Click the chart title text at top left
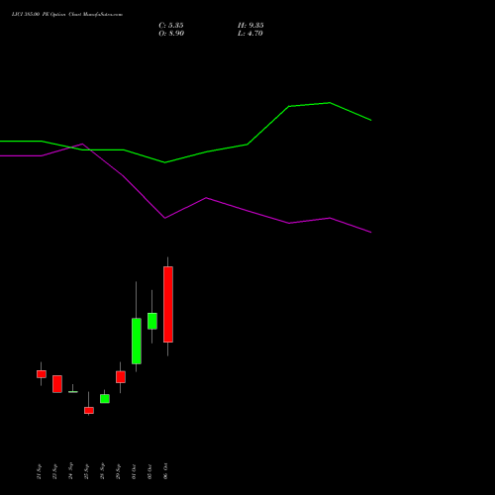This screenshot has height=495, width=495. coord(67,15)
